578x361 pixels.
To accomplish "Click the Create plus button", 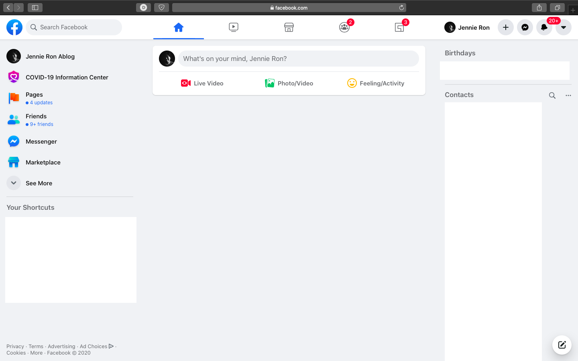I will 506,27.
